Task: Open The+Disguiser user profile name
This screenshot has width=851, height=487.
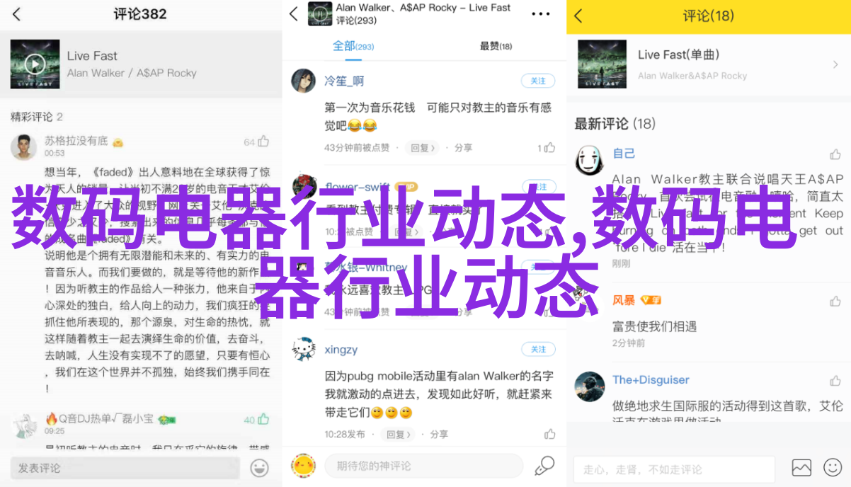Action: pos(651,380)
